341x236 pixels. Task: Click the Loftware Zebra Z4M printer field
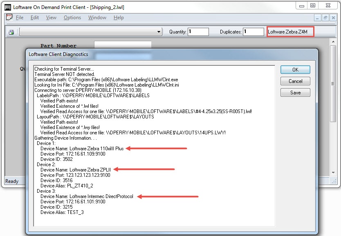click(290, 32)
